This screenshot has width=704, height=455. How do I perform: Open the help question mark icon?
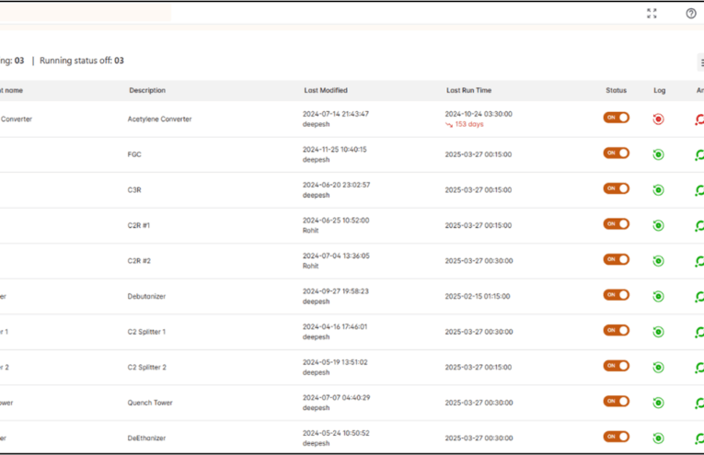pos(691,13)
